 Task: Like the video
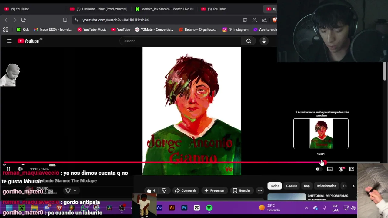[151, 190]
